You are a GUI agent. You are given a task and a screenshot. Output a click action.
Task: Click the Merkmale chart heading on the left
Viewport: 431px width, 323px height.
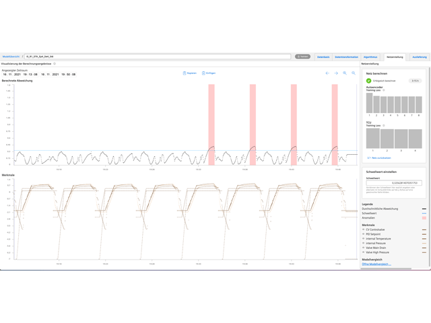pyautogui.click(x=8, y=175)
